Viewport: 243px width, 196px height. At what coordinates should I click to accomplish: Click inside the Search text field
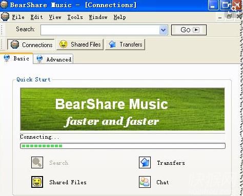click(100, 30)
